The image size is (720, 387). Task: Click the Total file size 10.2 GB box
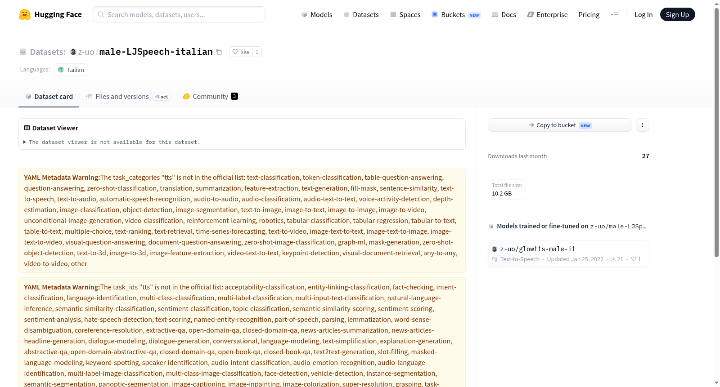(507, 189)
